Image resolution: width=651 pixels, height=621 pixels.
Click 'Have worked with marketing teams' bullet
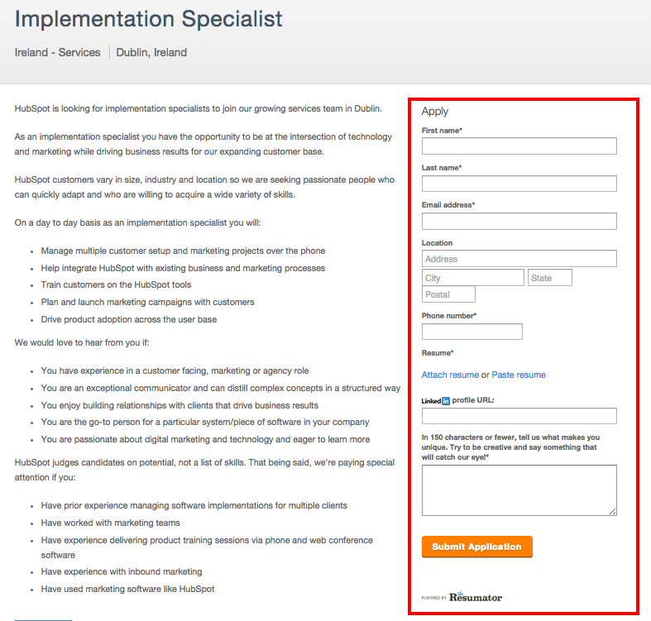coord(111,523)
